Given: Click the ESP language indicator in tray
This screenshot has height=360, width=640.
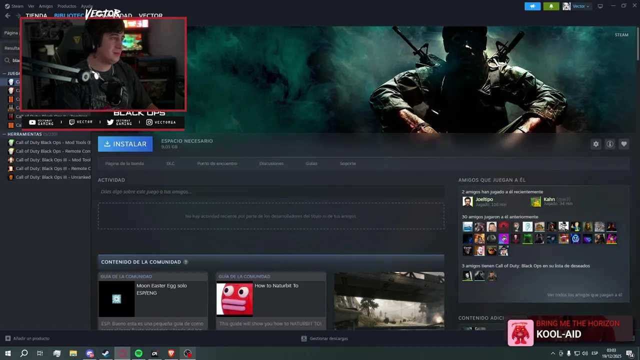Looking at the screenshot, I should pyautogui.click(x=594, y=353).
